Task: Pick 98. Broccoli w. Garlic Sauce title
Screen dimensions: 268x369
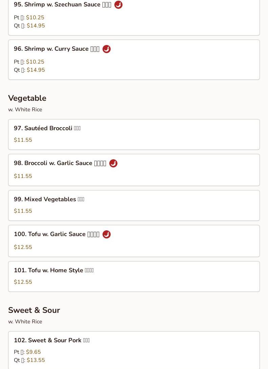Action: 60,163
